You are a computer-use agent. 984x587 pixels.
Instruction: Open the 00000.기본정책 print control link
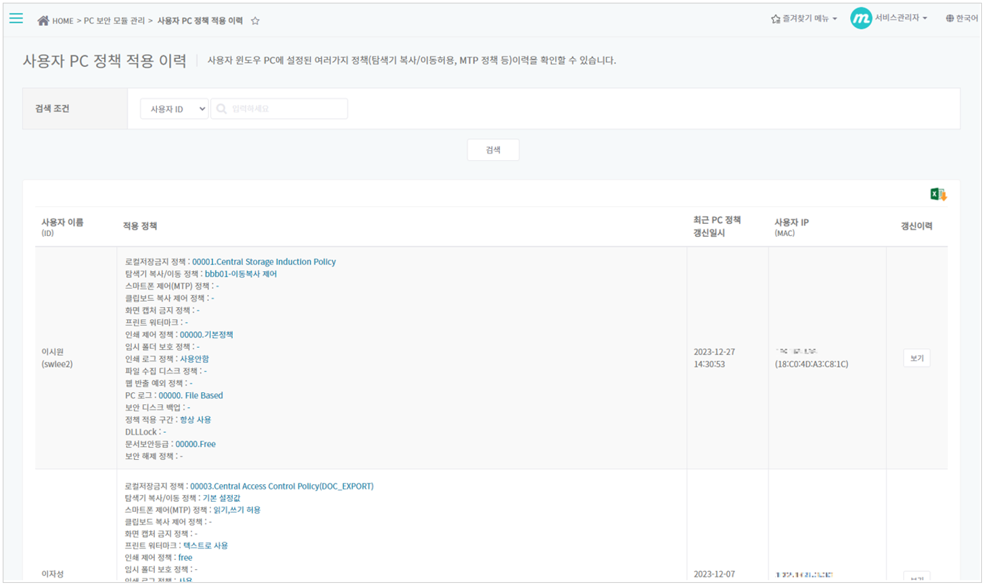206,335
